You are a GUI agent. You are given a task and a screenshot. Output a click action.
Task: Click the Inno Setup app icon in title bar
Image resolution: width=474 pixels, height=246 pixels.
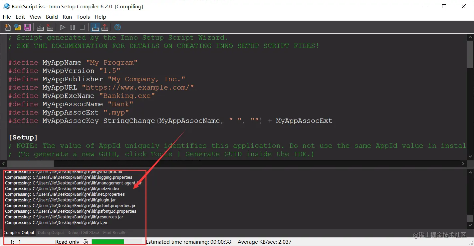6,6
